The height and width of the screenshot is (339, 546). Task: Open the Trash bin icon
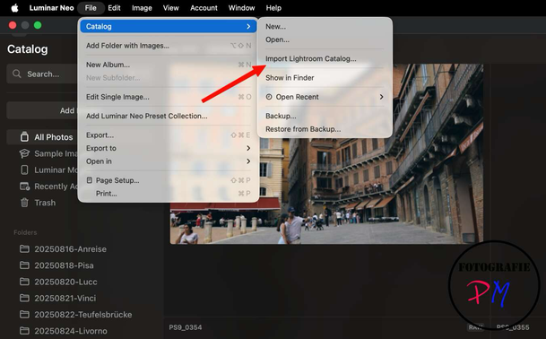point(24,203)
